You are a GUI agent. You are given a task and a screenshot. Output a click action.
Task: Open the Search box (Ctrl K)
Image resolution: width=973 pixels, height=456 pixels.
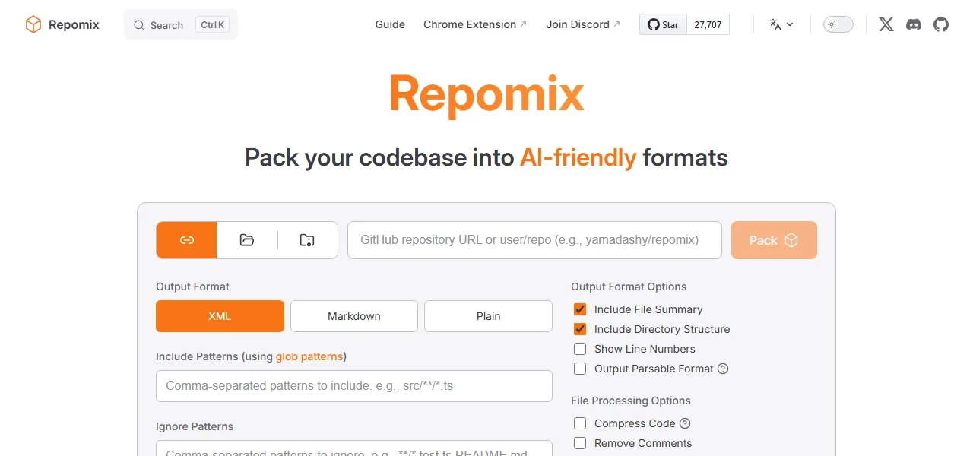click(181, 24)
